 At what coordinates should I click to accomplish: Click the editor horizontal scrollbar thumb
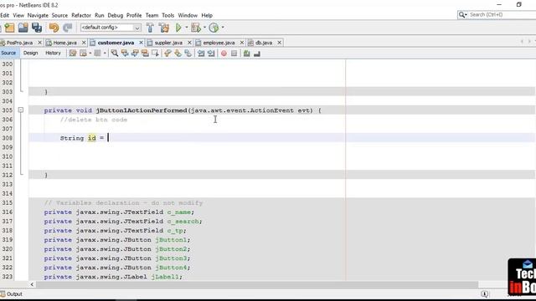tap(257, 284)
